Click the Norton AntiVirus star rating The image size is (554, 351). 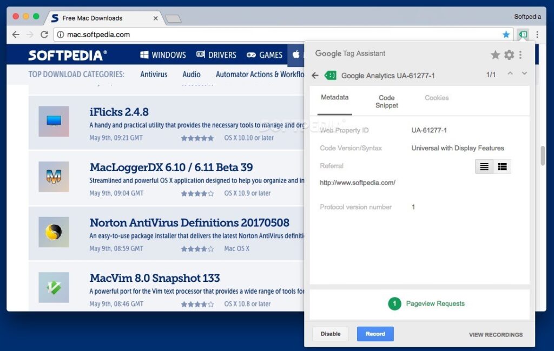[x=197, y=249]
